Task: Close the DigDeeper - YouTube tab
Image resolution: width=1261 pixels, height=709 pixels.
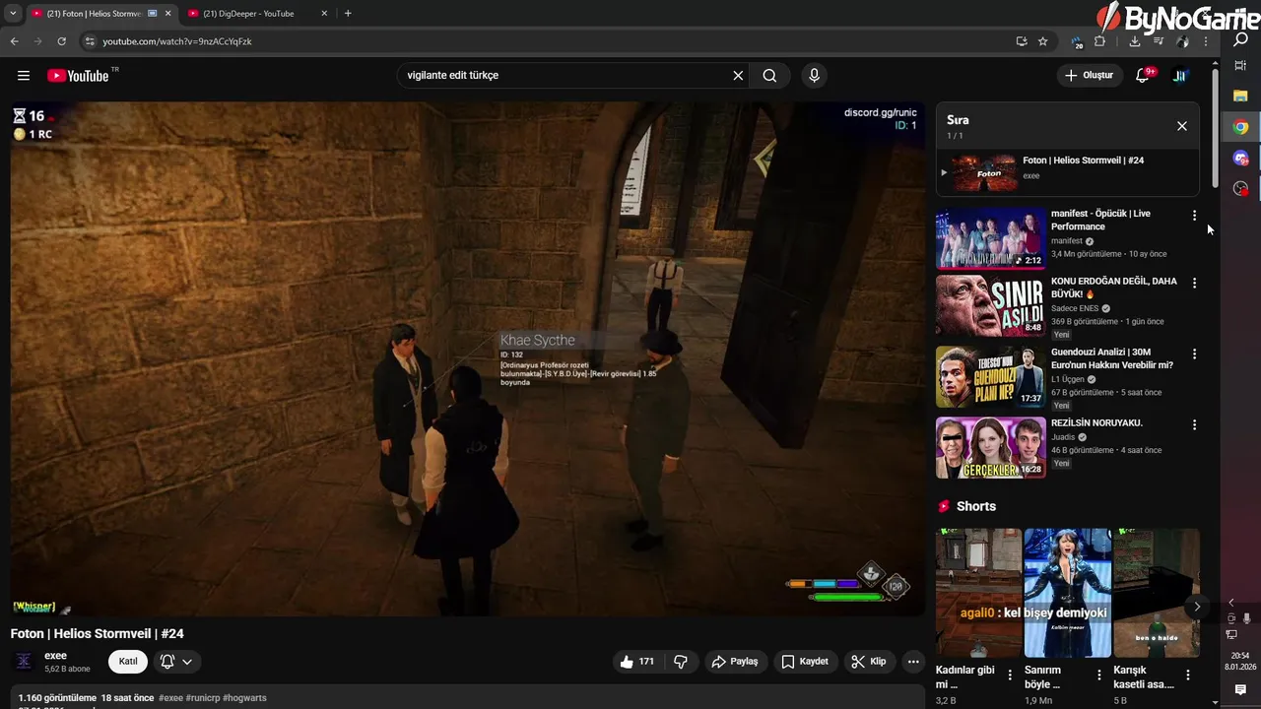Action: [x=324, y=14]
